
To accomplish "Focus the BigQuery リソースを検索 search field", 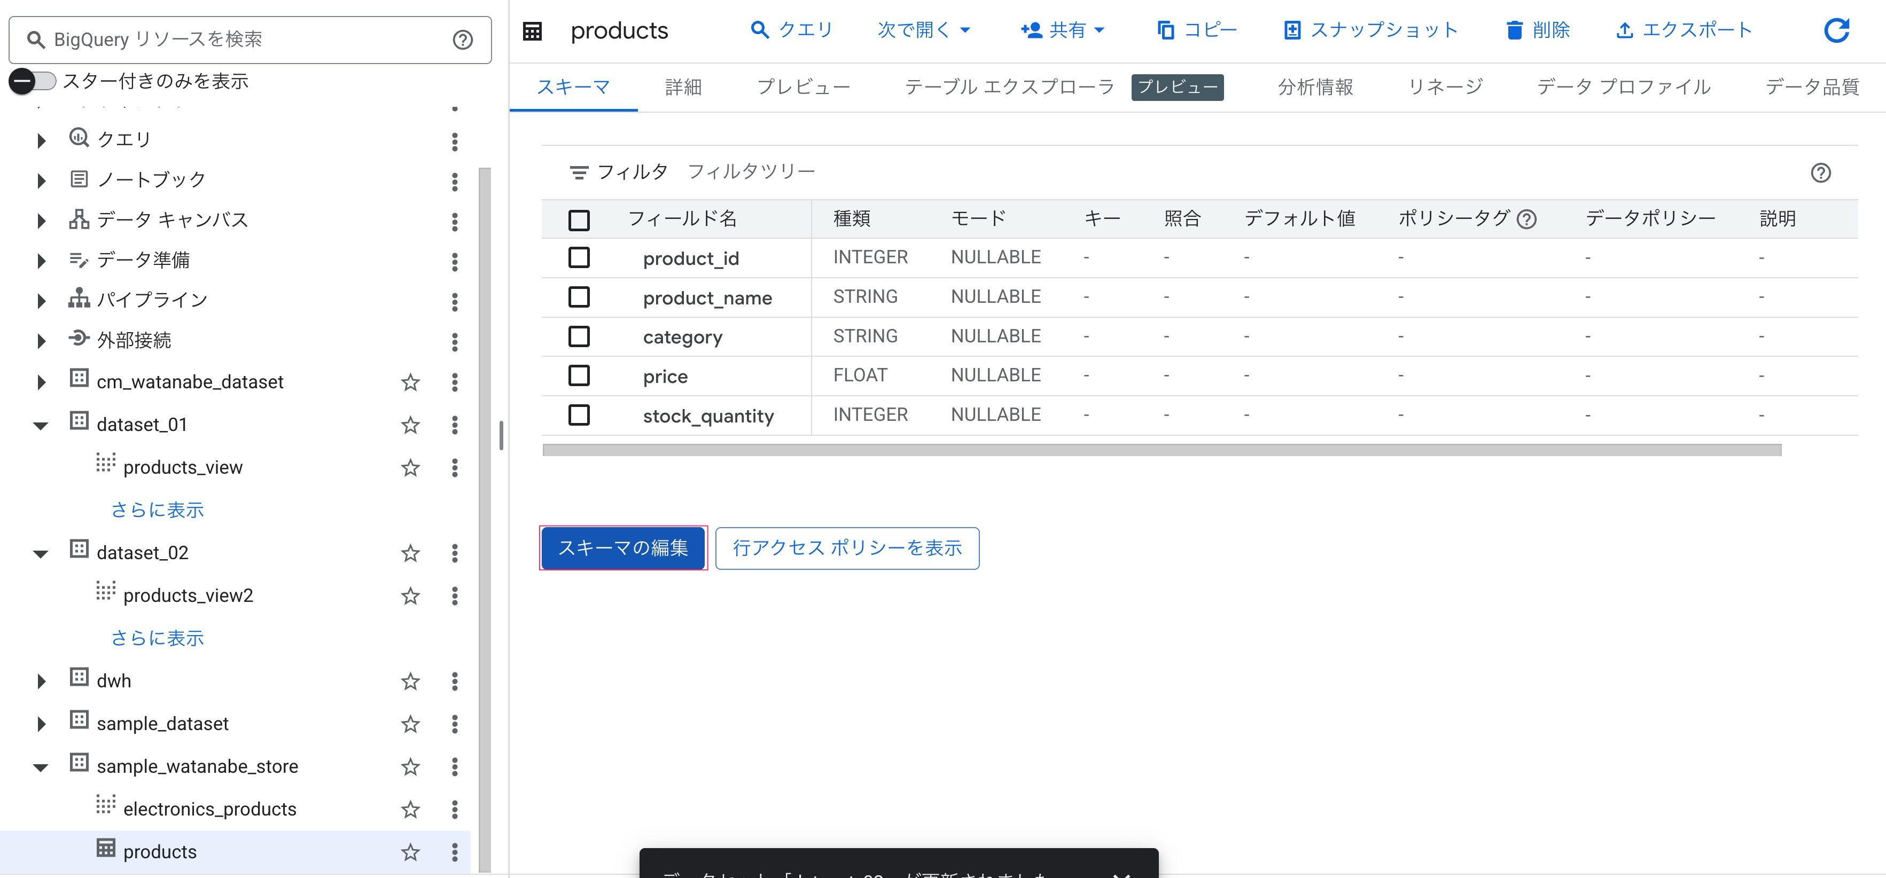I will click(249, 40).
